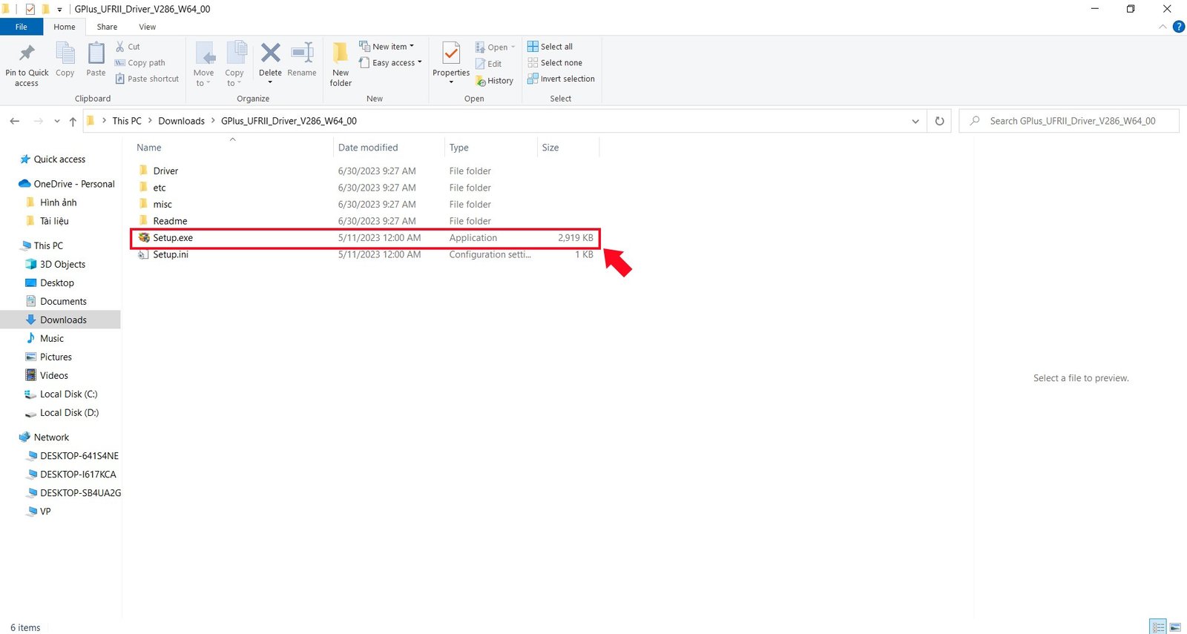Screen dimensions: 1187x634
Task: Cut the selected item with scissors icon
Action: [x=128, y=47]
